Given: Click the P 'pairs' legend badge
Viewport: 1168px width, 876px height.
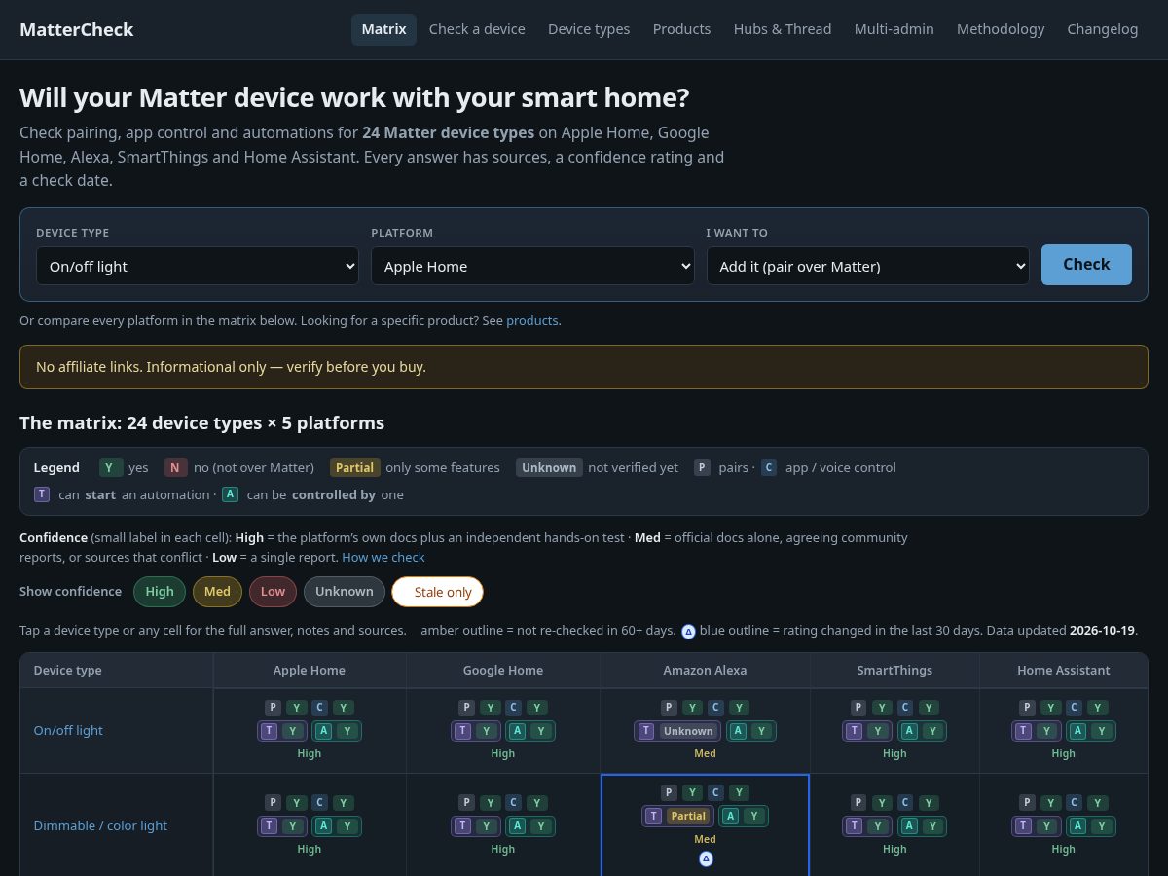Looking at the screenshot, I should (702, 468).
